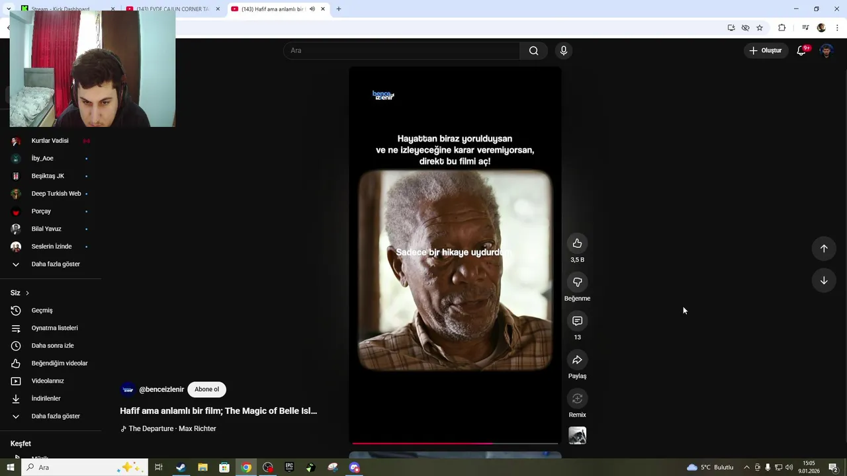Mute the tab via speaker icon

312,9
